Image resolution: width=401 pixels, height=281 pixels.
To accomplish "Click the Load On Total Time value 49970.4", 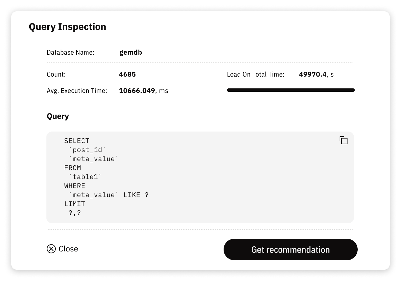I will pos(313,74).
